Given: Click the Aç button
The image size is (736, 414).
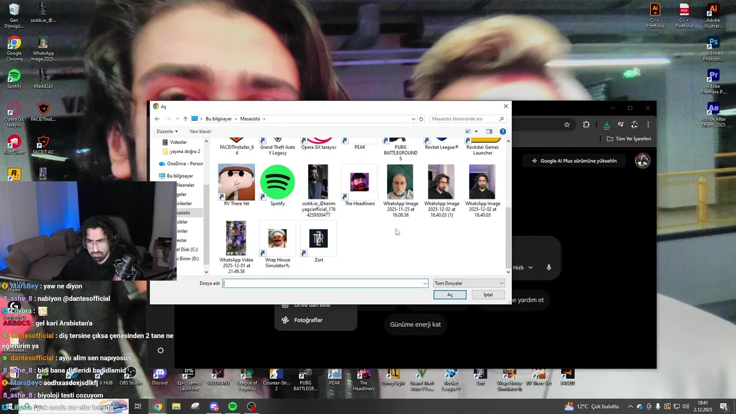Looking at the screenshot, I should (x=450, y=295).
